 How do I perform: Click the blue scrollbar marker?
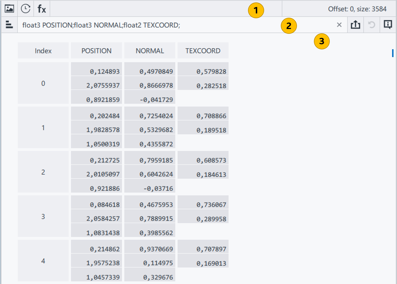point(393,53)
